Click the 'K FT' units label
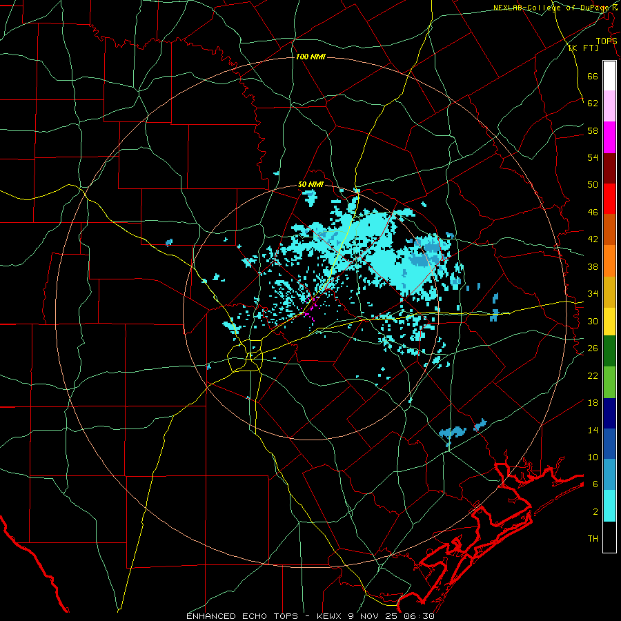The height and width of the screenshot is (621, 621). (583, 48)
